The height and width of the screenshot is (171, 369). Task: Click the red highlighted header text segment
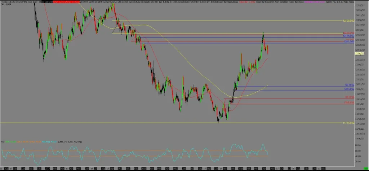click(x=66, y=2)
